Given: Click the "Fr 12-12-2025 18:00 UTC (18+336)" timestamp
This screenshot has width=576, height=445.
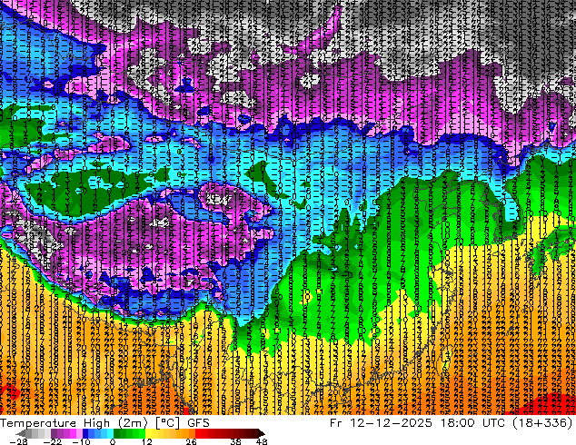Looking at the screenshot, I should click(x=452, y=423).
